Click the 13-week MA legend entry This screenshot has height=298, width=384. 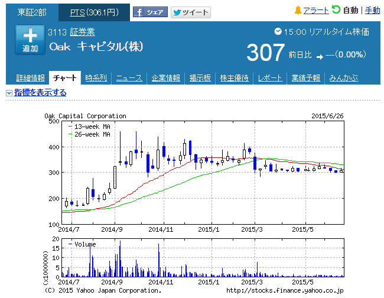point(89,127)
